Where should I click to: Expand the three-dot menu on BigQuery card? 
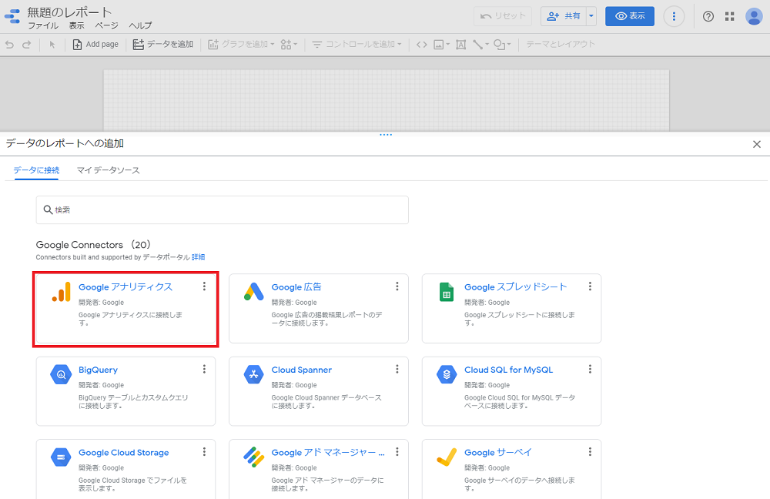[204, 370]
